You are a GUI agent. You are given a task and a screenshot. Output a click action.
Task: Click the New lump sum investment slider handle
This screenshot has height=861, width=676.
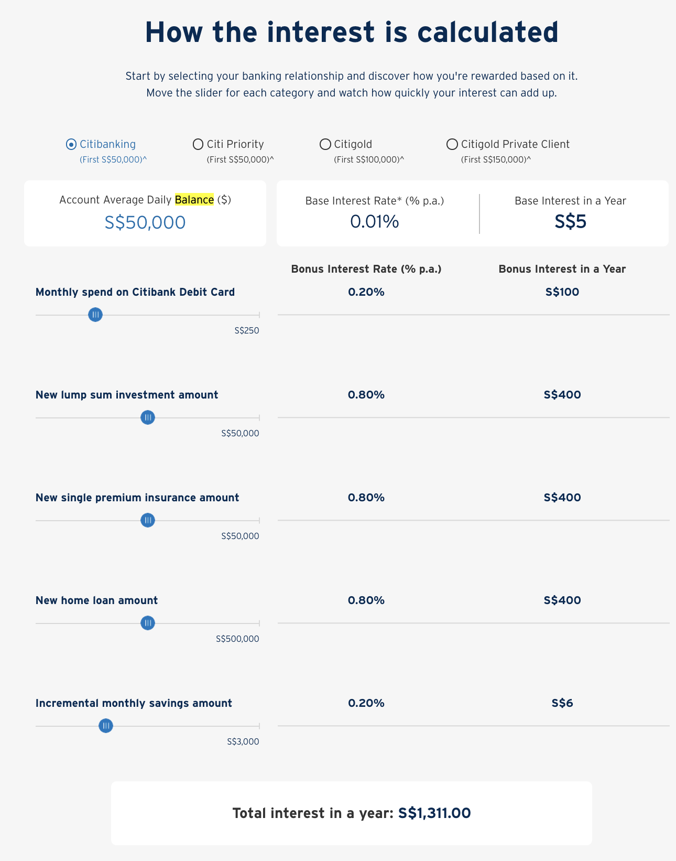pyautogui.click(x=148, y=418)
